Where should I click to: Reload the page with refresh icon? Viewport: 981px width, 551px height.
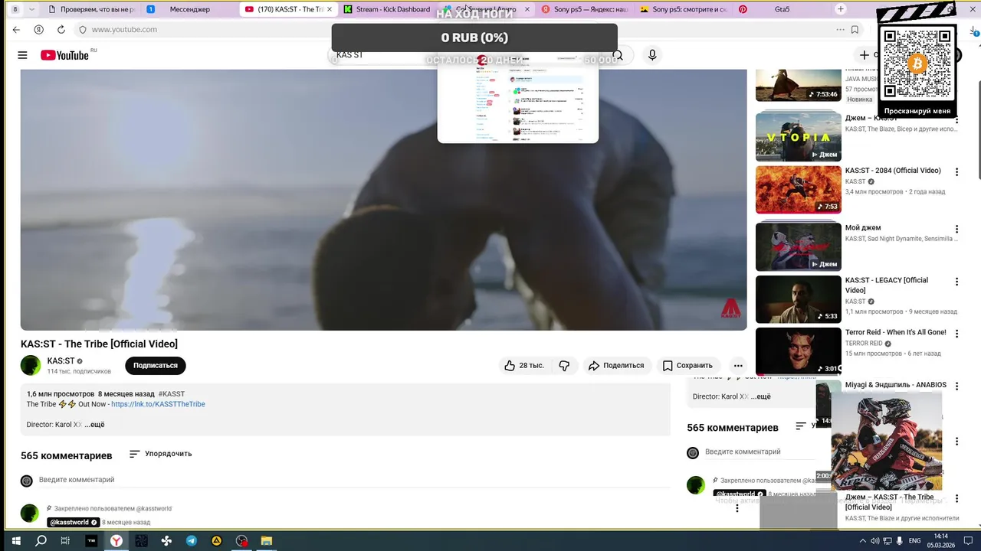coord(61,29)
